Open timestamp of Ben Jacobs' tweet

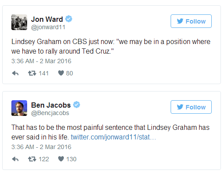click(41, 147)
